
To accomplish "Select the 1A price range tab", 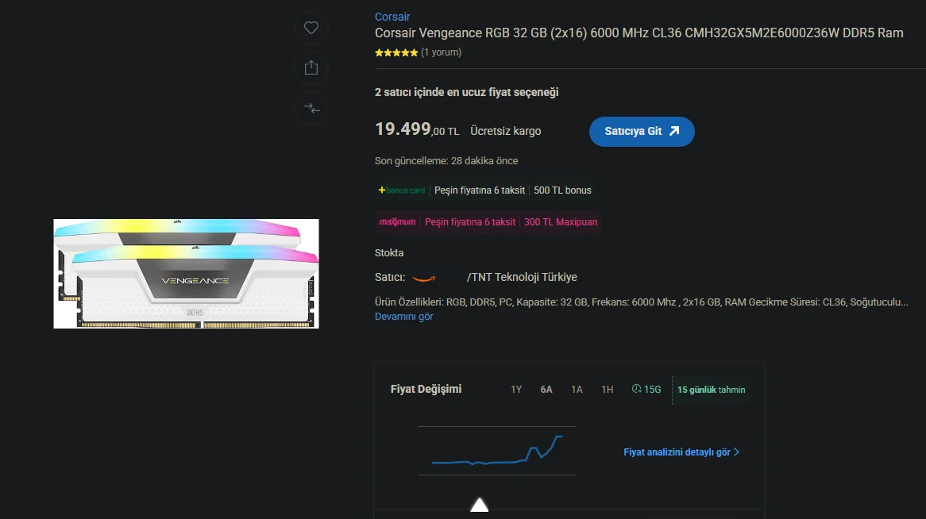I will tap(577, 390).
